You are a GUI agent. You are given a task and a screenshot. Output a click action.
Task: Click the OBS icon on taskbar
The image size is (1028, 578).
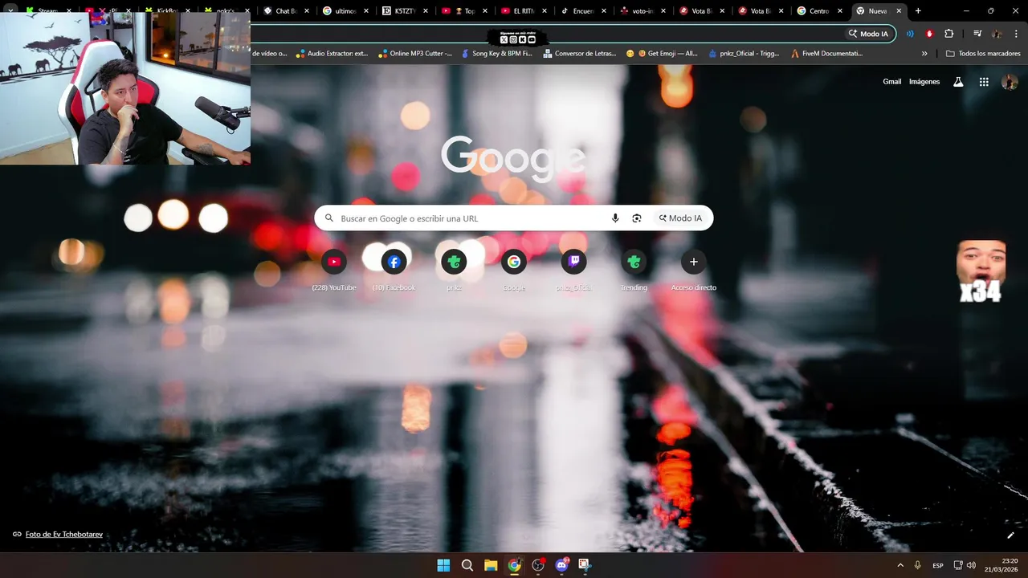(538, 565)
